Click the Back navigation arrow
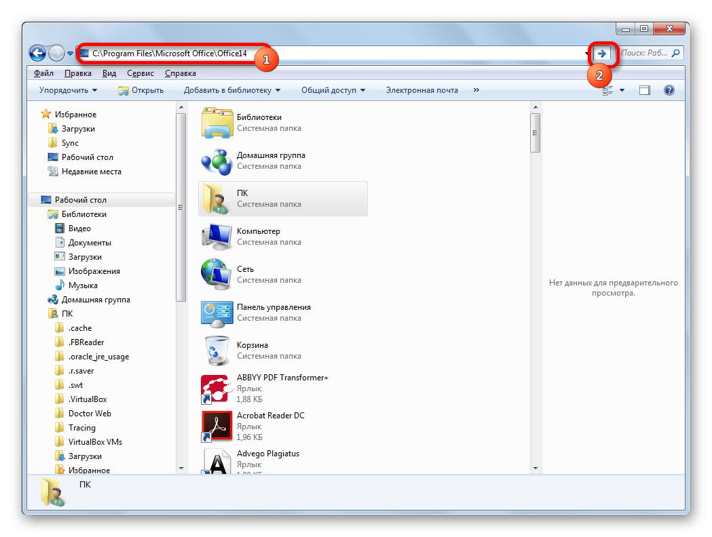This screenshot has height=537, width=712. click(38, 54)
